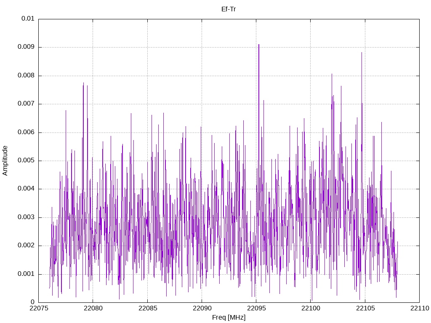Click the 0.001 y-axis tick label
431x323 pixels.
26,274
